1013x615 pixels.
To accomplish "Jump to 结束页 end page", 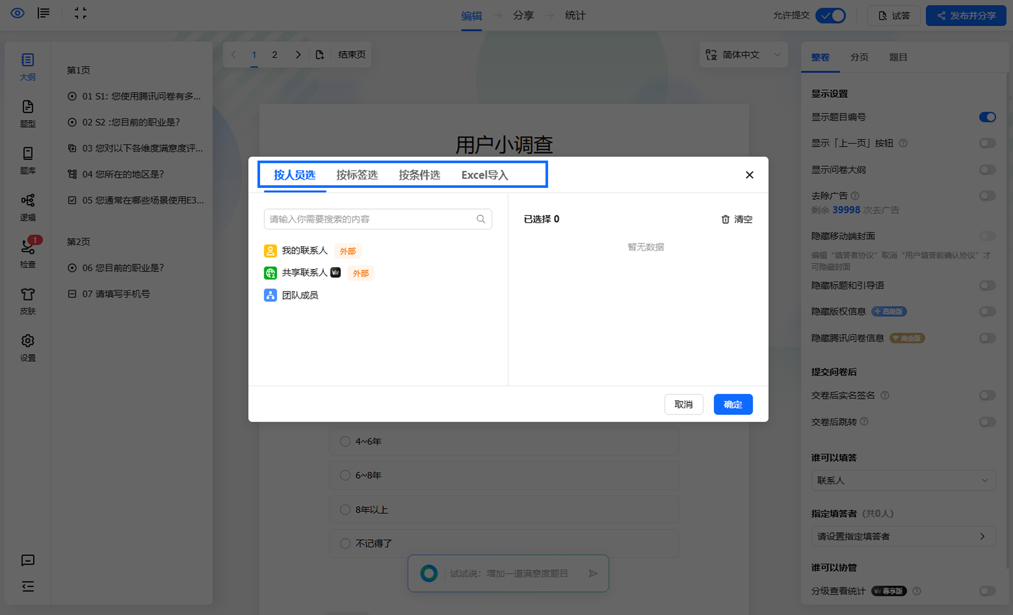I will (x=351, y=55).
